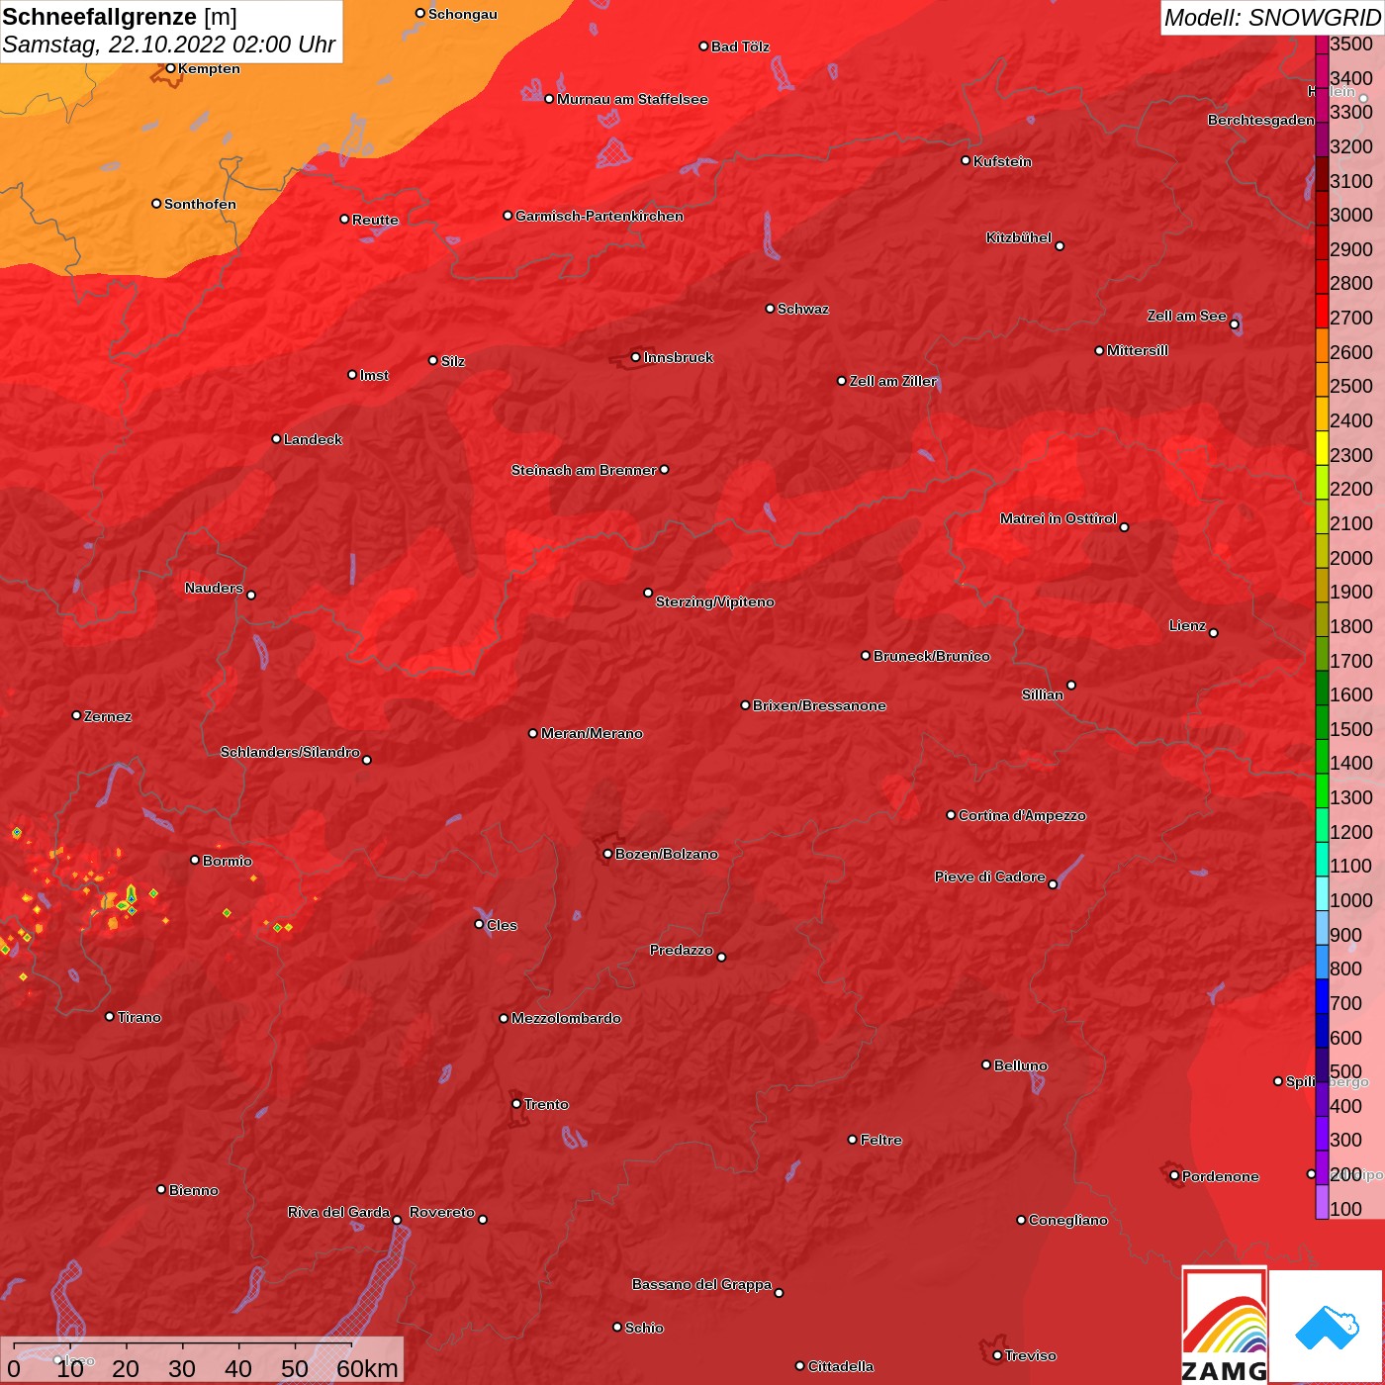Click the 2300 yellow legend swatch
This screenshot has width=1385, height=1385.
coord(1322,447)
